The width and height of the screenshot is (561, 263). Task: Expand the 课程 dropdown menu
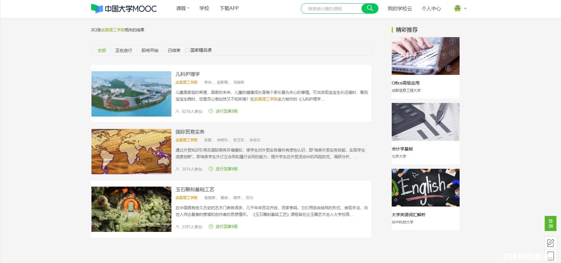[x=183, y=8]
